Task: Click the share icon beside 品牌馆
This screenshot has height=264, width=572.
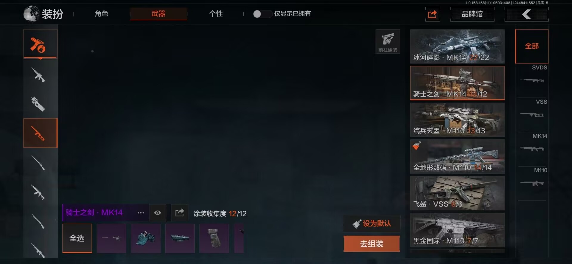Action: (x=433, y=14)
